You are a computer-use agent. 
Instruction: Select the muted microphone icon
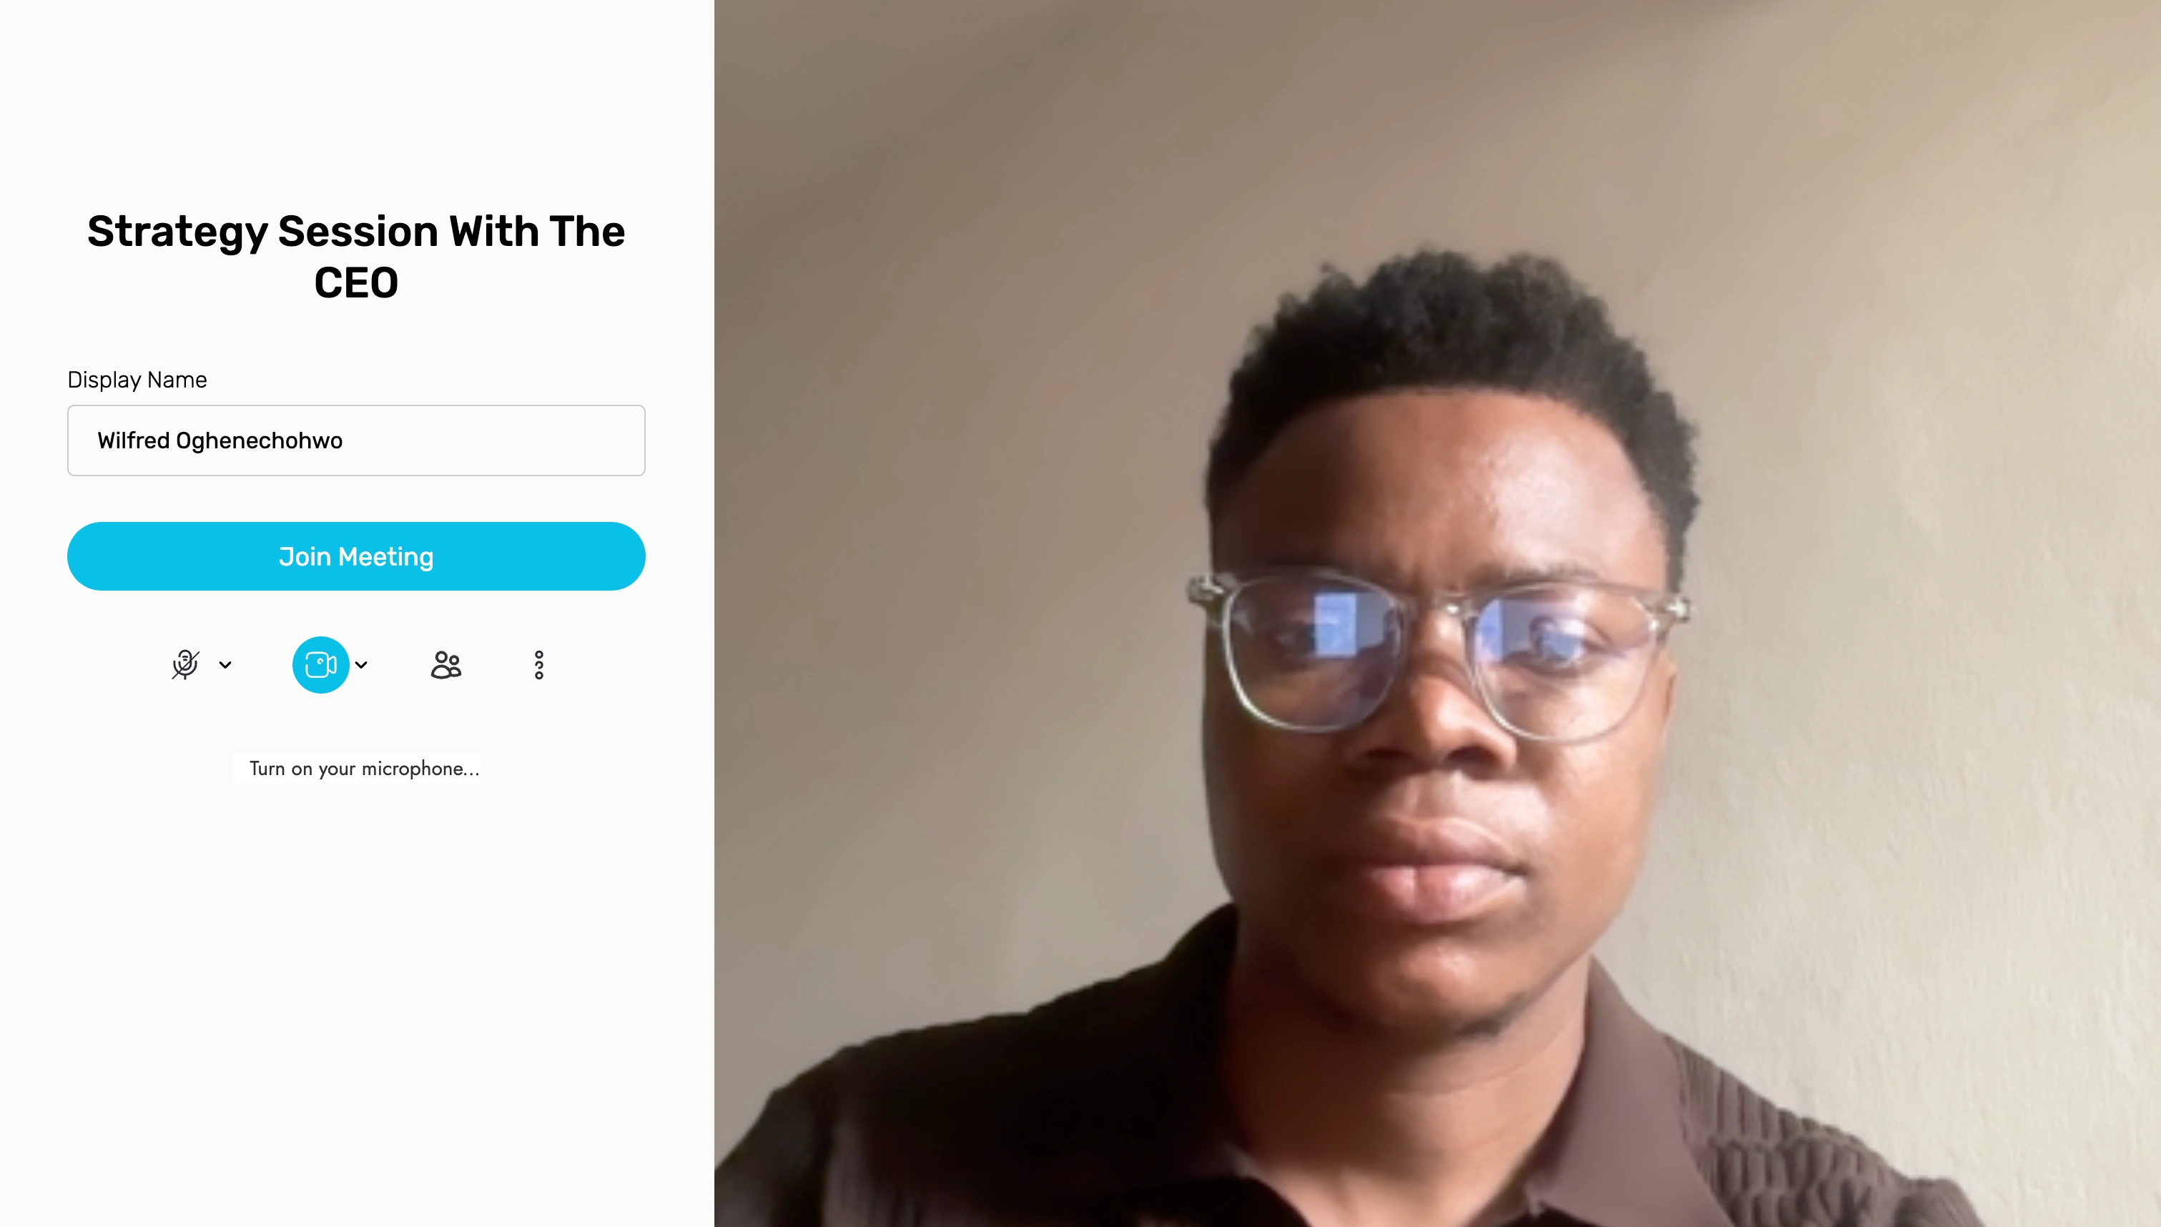pos(185,665)
